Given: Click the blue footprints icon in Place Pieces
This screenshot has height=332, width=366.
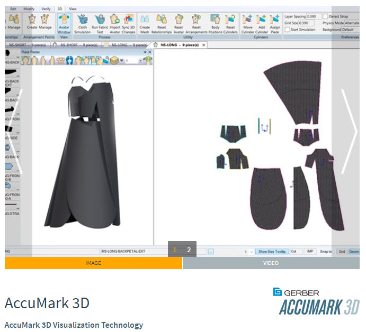Looking at the screenshot, I should tap(69, 60).
